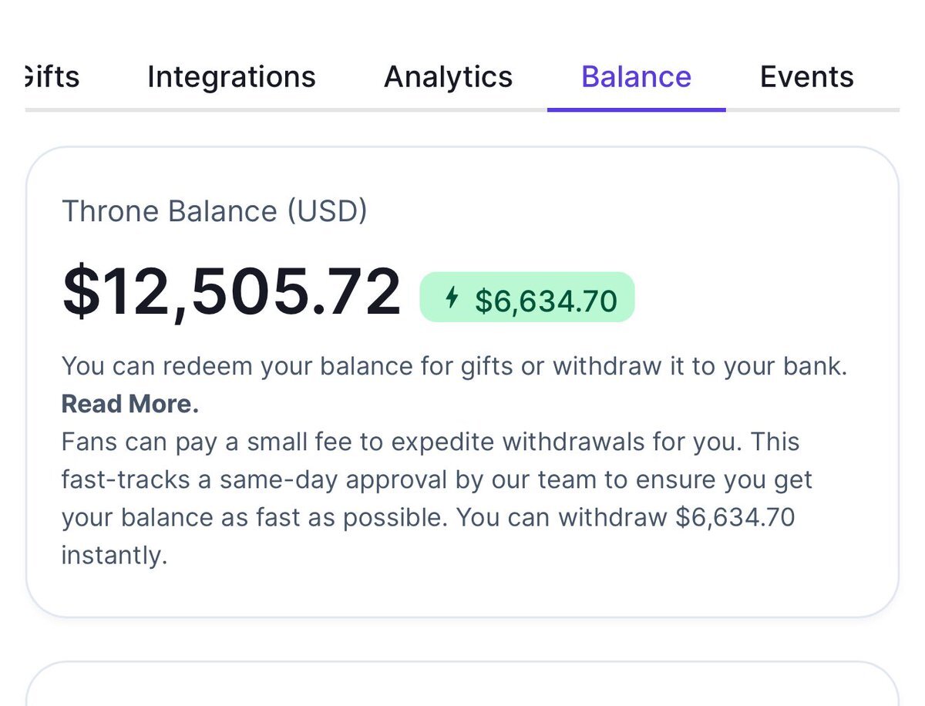Screen dimensions: 925x706
Task: Go to the Events tab
Action: pos(806,77)
